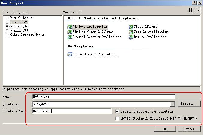Viewport: 203px width, 135px height.
Task: Click the Device Application template label
Action: (x=150, y=37)
